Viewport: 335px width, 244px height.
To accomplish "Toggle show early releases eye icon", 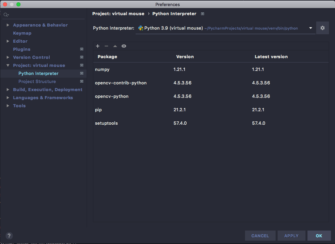I will point(124,46).
